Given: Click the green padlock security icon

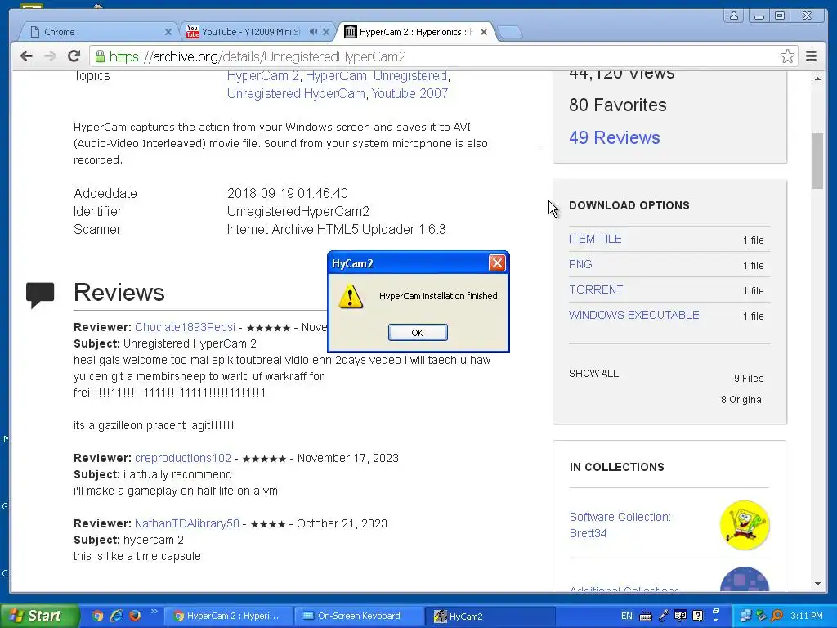Looking at the screenshot, I should pyautogui.click(x=100, y=56).
